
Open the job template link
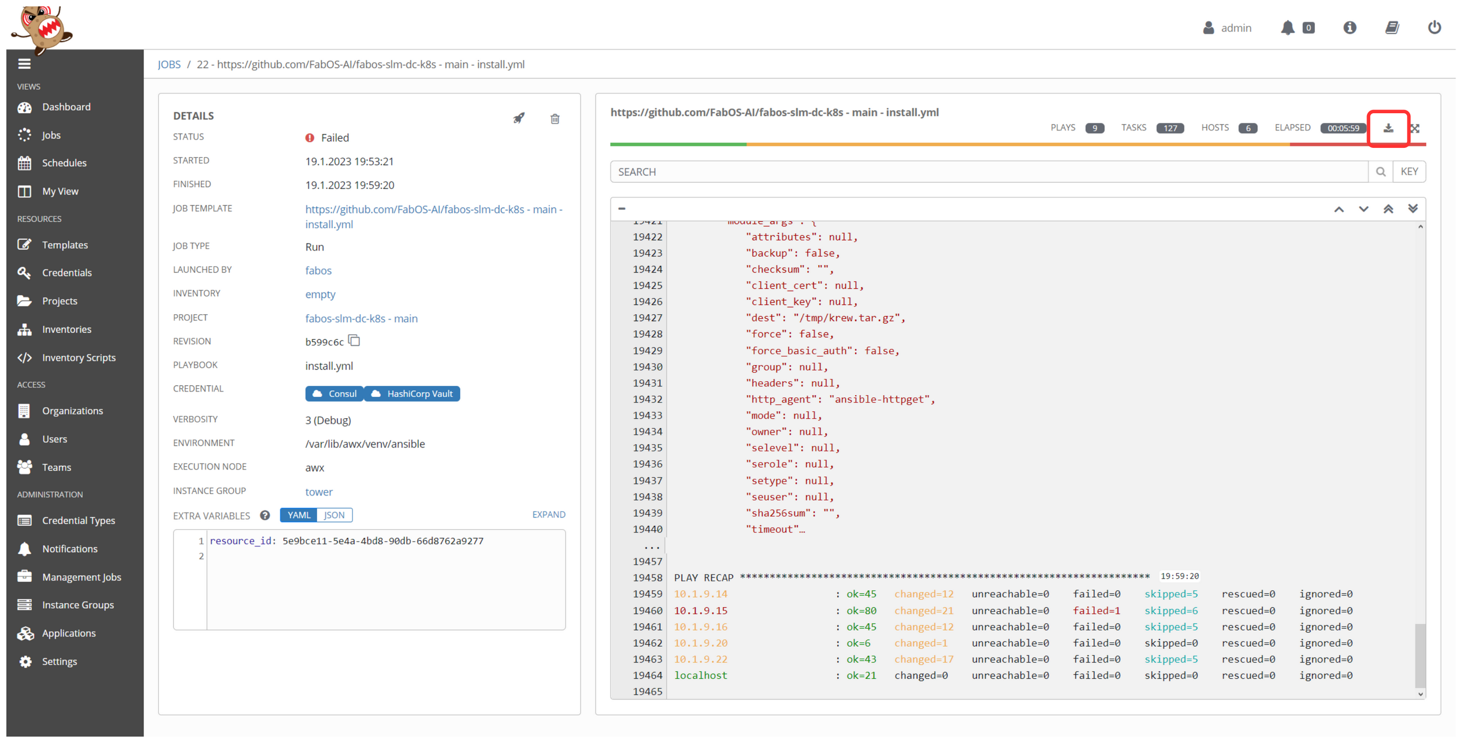click(433, 217)
